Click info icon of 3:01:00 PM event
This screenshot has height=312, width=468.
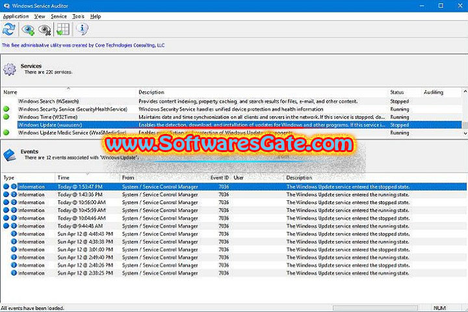click(14, 250)
